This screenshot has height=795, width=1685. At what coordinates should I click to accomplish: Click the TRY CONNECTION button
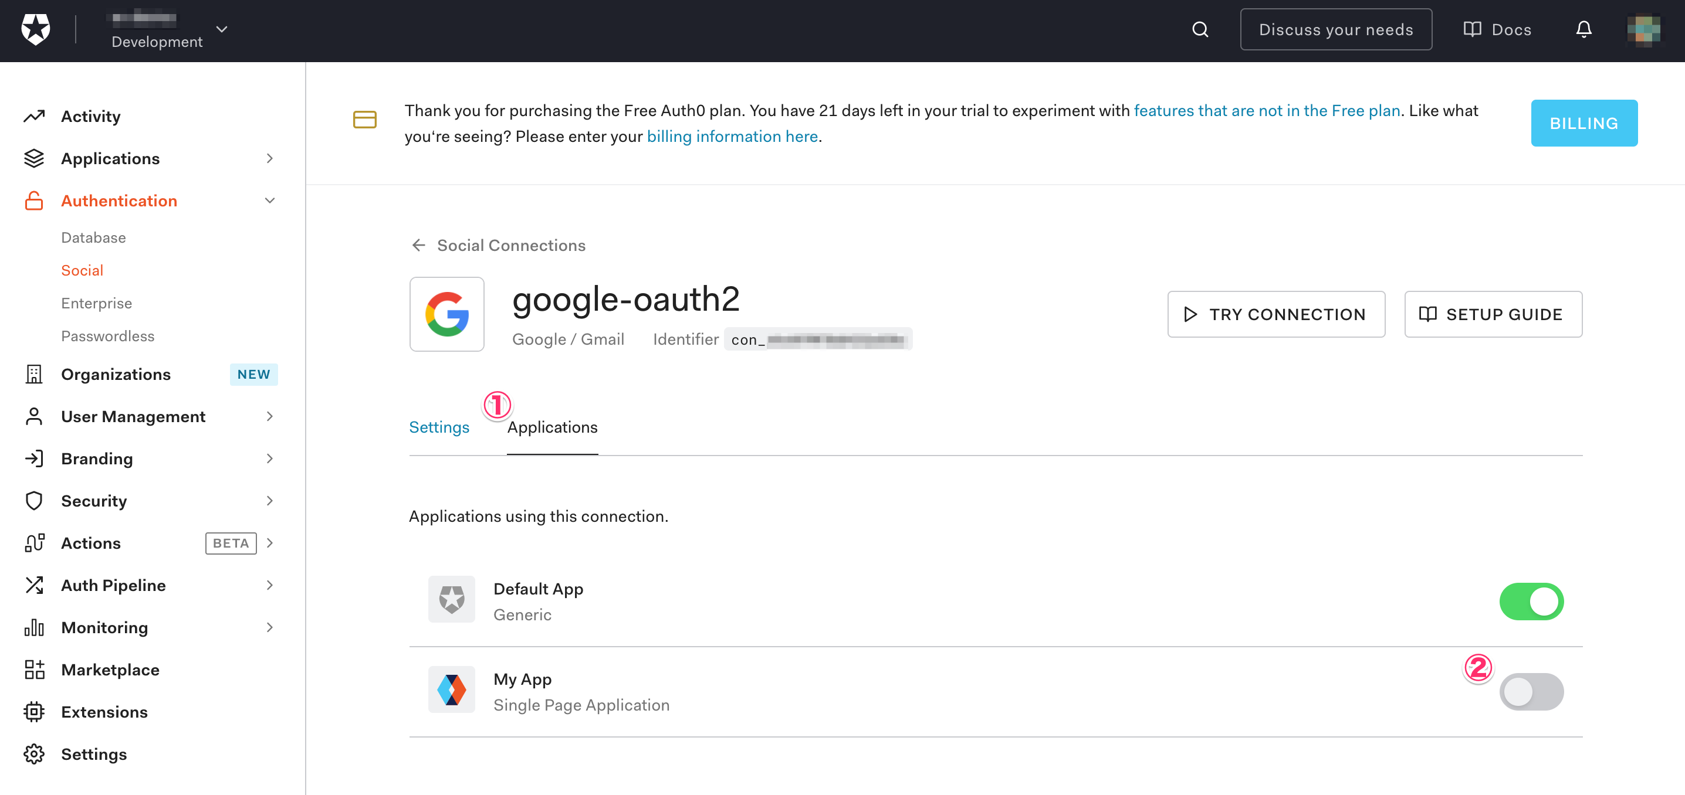1275,314
